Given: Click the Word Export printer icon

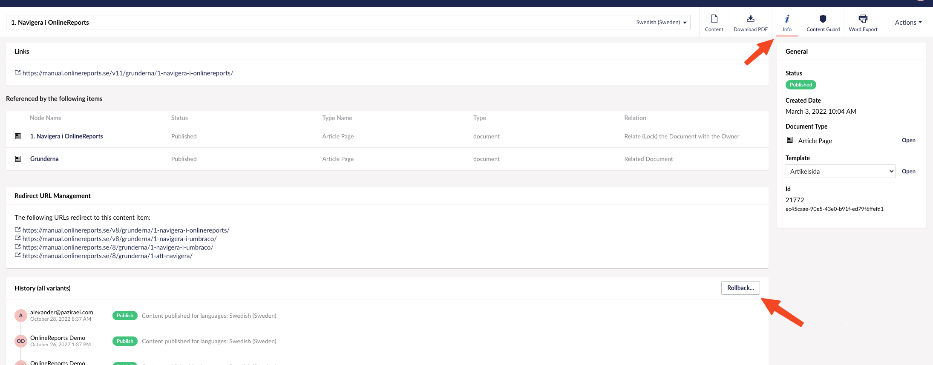Looking at the screenshot, I should click(x=863, y=19).
